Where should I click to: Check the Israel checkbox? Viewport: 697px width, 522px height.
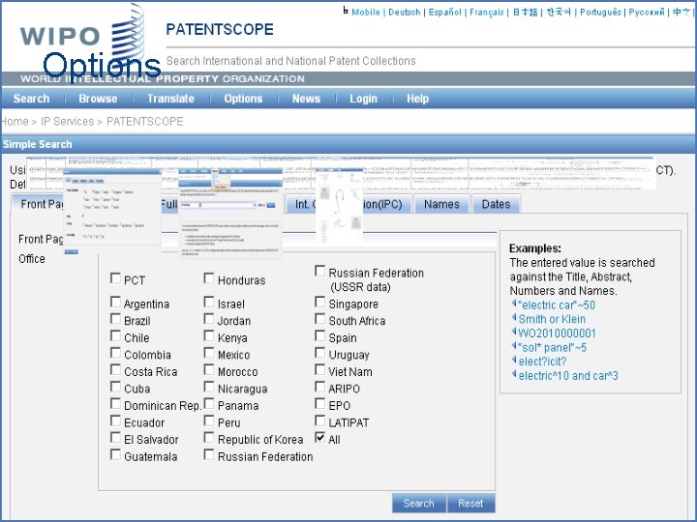pyautogui.click(x=209, y=303)
